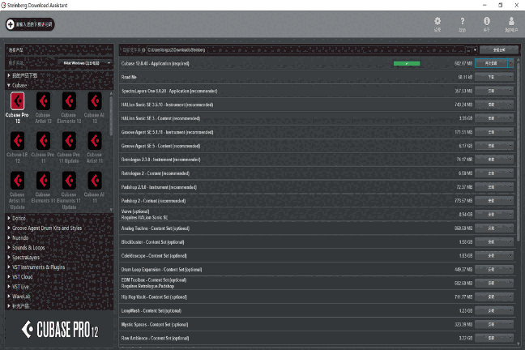This screenshot has height=350, width=525.
Task: Open dropdown arrow beside Cubase 12.0.40 reinstall button
Action: [510, 63]
